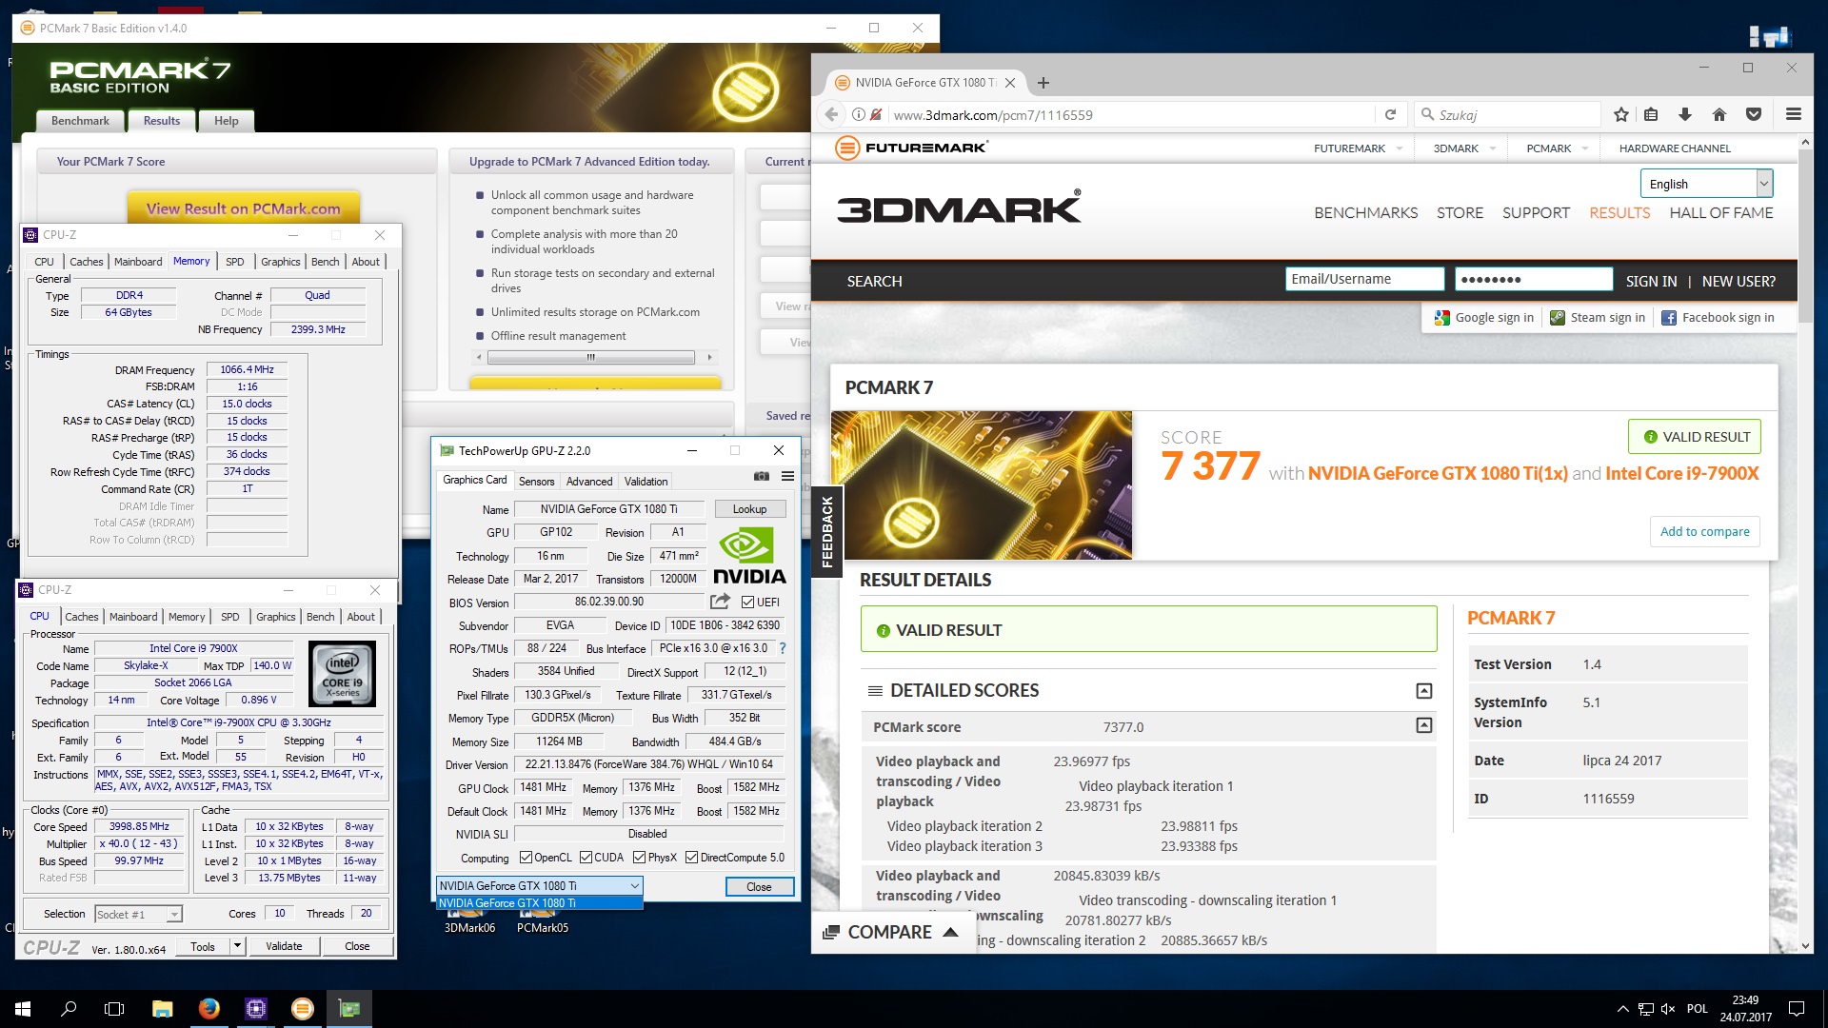Viewport: 1828px width, 1028px height.
Task: Click the Lookup button in GPU-Z
Action: [749, 509]
